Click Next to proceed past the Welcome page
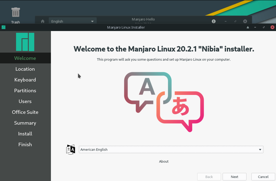The image size is (276, 181). point(234,177)
